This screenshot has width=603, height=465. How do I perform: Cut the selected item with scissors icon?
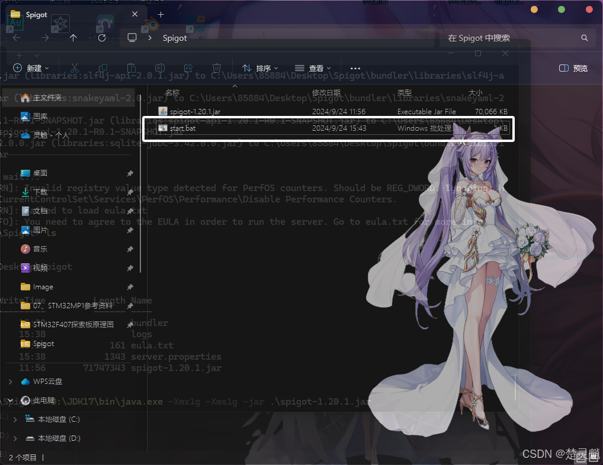coord(75,68)
